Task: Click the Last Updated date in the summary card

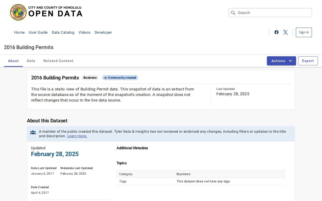Action: coord(233,94)
